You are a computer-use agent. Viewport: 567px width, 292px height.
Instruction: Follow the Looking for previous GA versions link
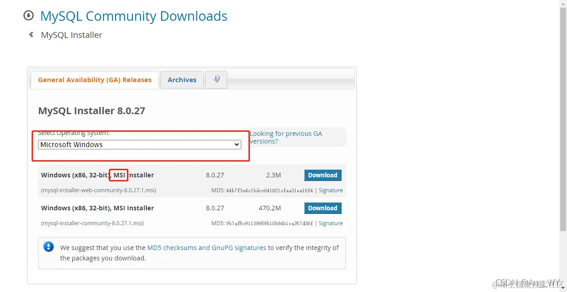[286, 137]
